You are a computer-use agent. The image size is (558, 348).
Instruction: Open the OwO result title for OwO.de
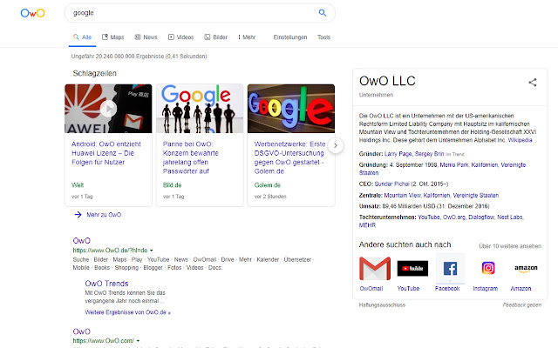tap(81, 241)
